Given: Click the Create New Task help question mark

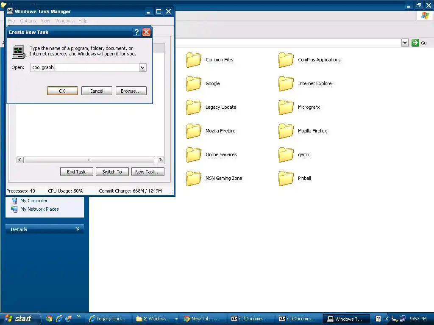Looking at the screenshot, I should [136, 32].
